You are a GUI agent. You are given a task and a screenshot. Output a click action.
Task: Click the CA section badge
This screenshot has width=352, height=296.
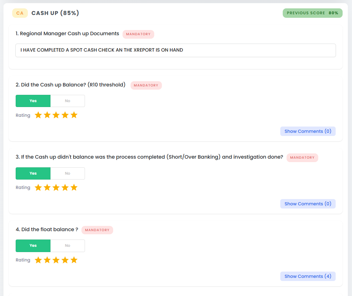tap(20, 13)
